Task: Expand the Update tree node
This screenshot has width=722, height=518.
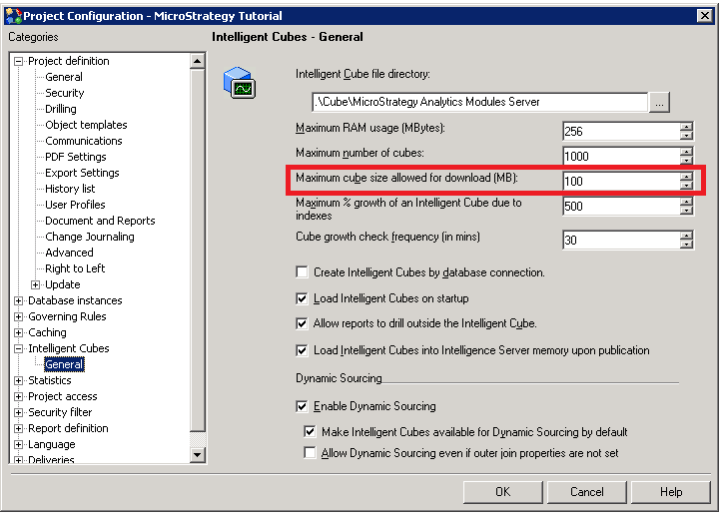Action: point(36,284)
